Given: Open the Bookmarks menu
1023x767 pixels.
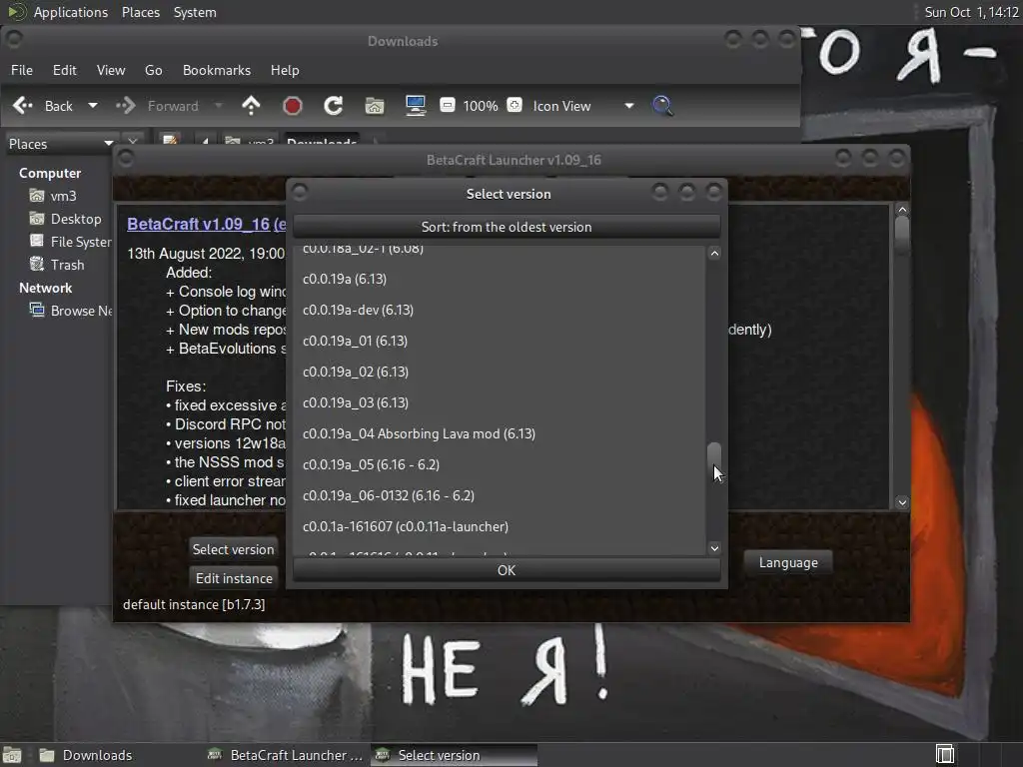Looking at the screenshot, I should point(217,70).
